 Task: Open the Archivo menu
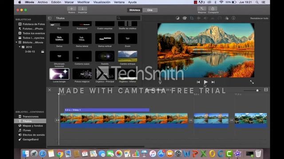(x=43, y=2)
